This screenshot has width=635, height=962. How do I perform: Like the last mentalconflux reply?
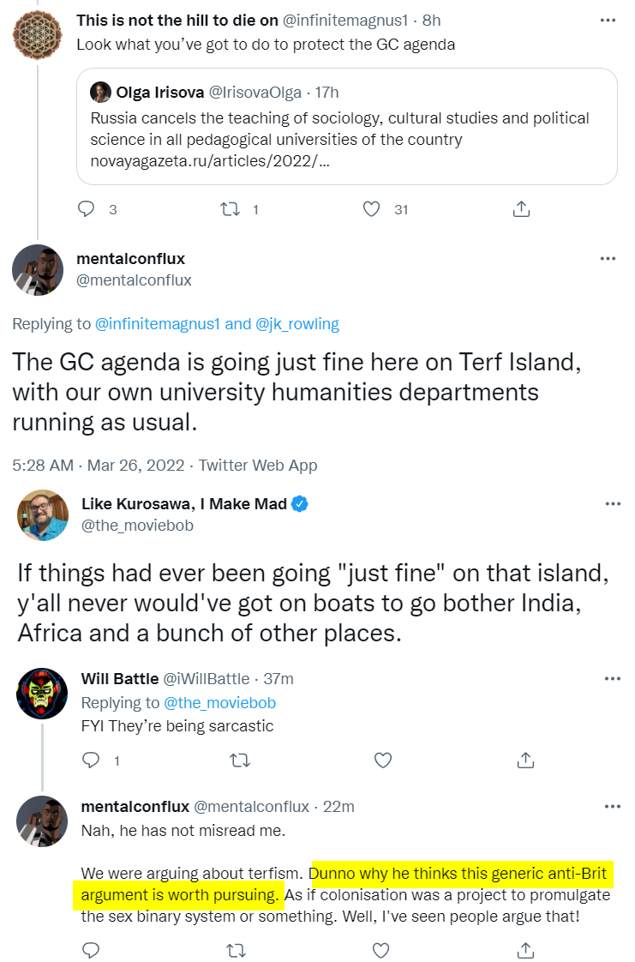(383, 949)
